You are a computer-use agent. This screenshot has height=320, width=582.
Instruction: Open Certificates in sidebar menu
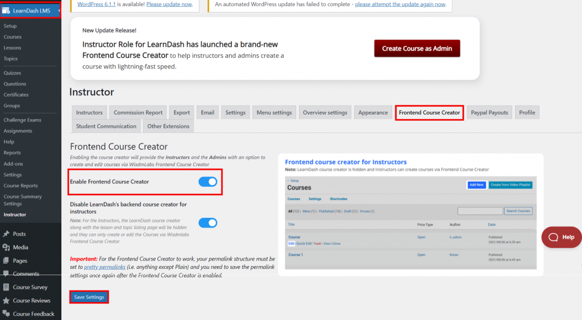16,95
